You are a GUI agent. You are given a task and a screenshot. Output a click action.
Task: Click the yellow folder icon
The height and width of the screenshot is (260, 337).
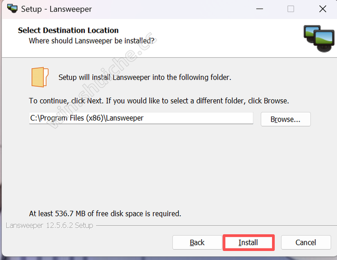pyautogui.click(x=40, y=77)
